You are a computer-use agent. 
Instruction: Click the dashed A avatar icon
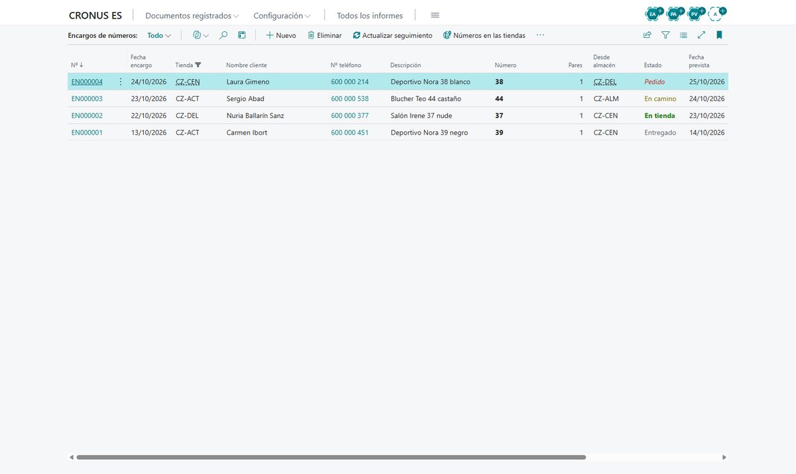pyautogui.click(x=716, y=13)
